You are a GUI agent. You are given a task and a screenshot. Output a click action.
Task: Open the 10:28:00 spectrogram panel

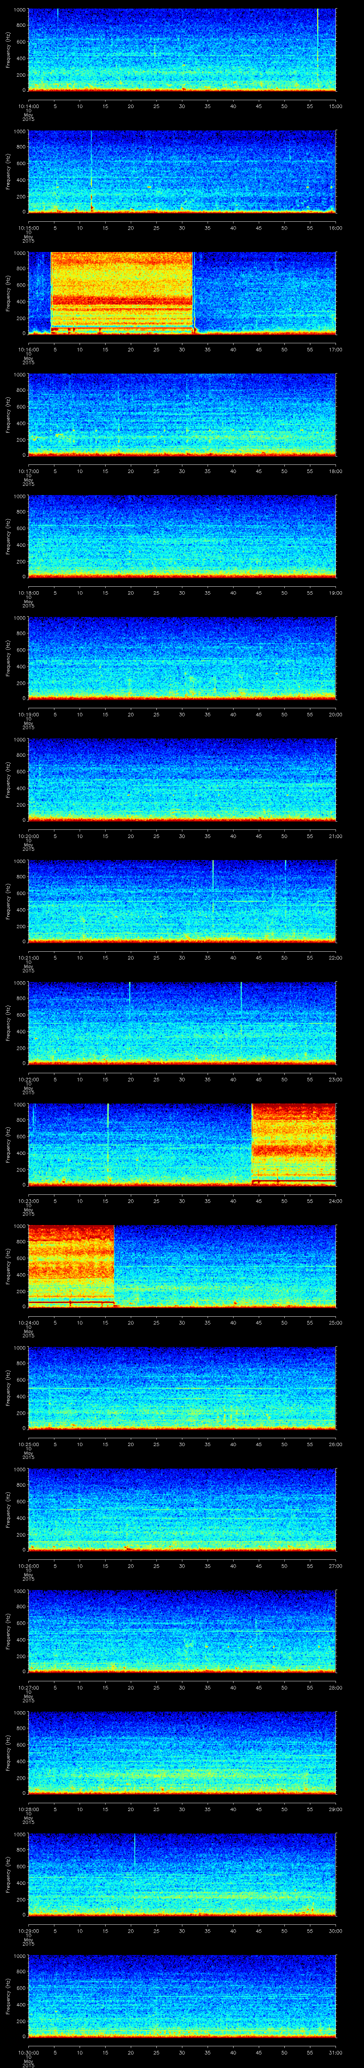click(182, 1753)
